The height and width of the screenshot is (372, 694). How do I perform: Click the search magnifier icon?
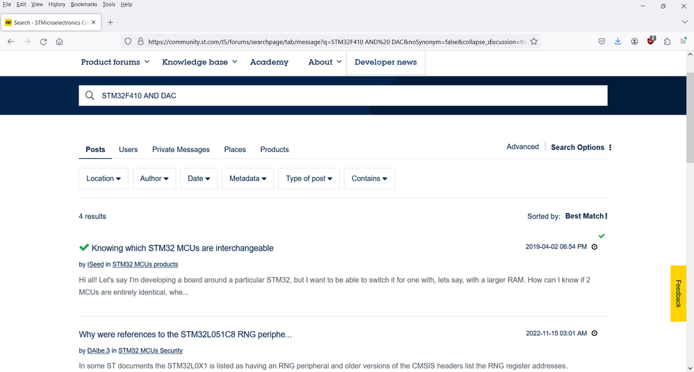(90, 96)
